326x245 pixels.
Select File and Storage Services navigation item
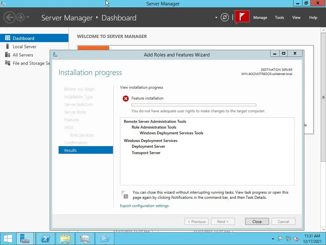pos(25,63)
